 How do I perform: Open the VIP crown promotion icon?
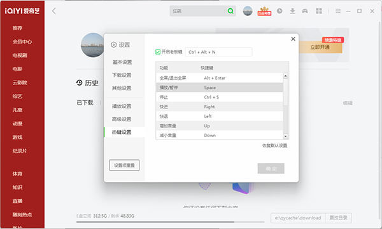264,11
